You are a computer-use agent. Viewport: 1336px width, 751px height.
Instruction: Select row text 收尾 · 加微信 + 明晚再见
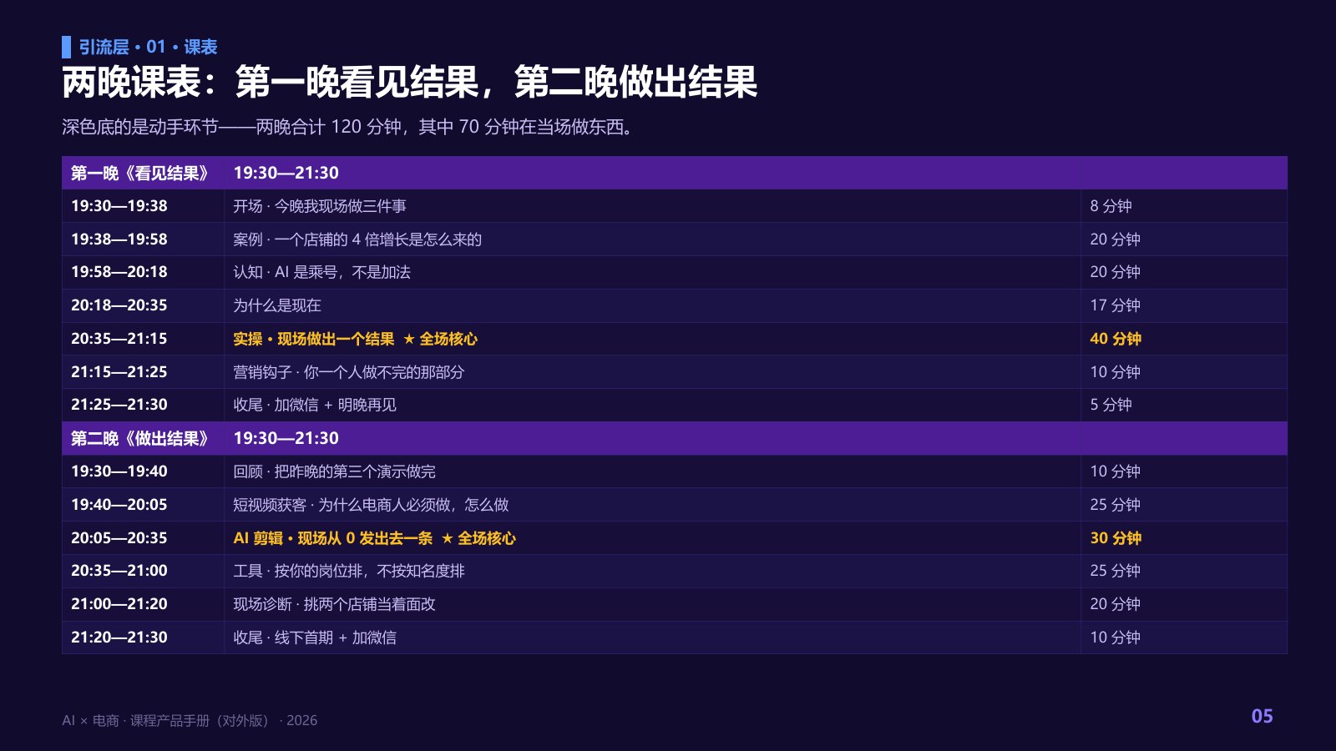tap(315, 405)
